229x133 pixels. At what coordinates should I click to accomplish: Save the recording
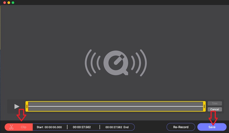pyautogui.click(x=212, y=127)
